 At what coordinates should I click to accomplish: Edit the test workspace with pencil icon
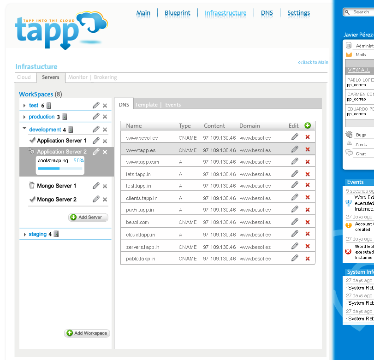coord(96,105)
